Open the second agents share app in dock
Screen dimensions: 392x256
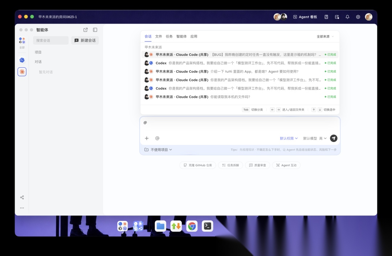click(138, 226)
